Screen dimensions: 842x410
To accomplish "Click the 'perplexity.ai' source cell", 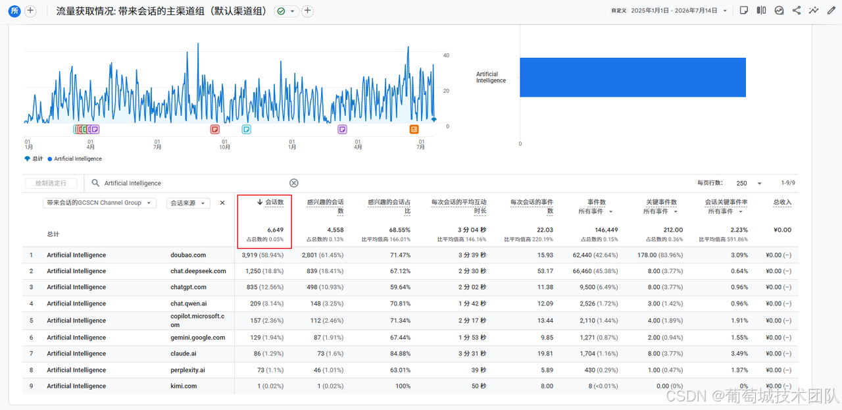I will click(x=188, y=370).
